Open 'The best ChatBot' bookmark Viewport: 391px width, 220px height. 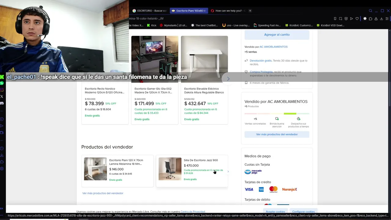tap(204, 25)
